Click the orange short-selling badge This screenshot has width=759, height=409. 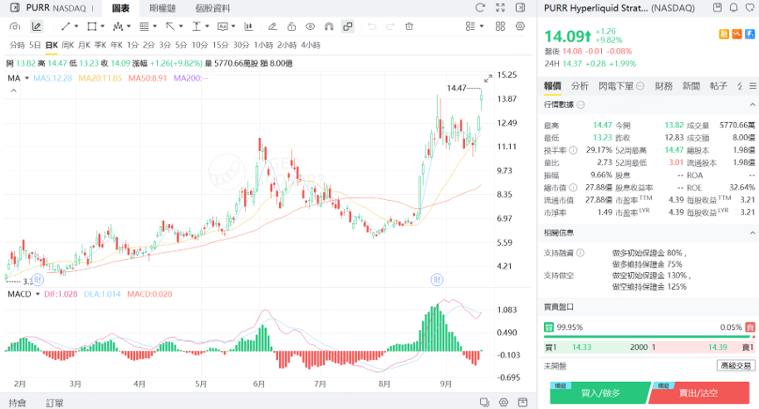point(737,34)
